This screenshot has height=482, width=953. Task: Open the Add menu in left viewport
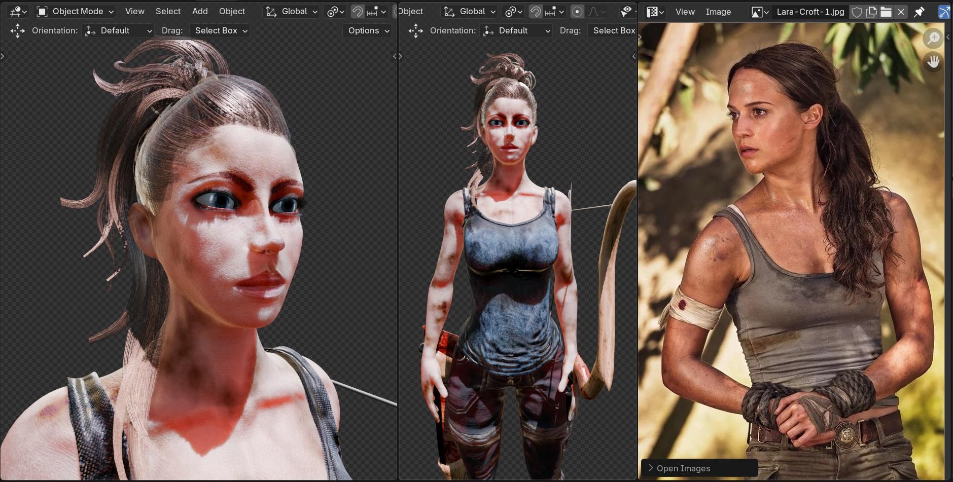coord(200,11)
